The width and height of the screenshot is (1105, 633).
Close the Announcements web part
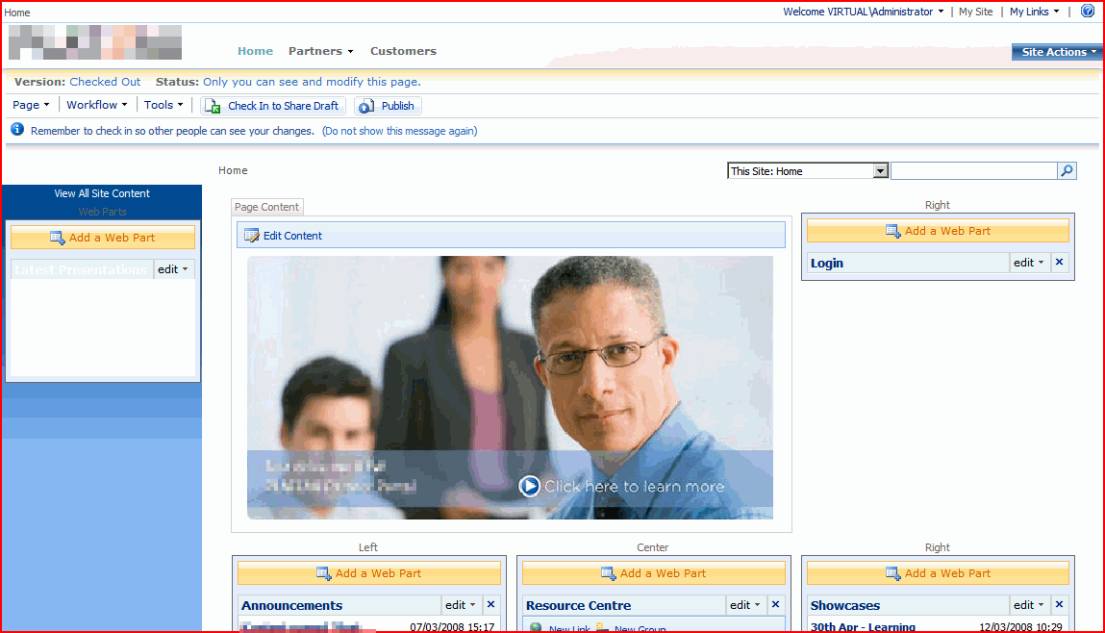point(490,605)
